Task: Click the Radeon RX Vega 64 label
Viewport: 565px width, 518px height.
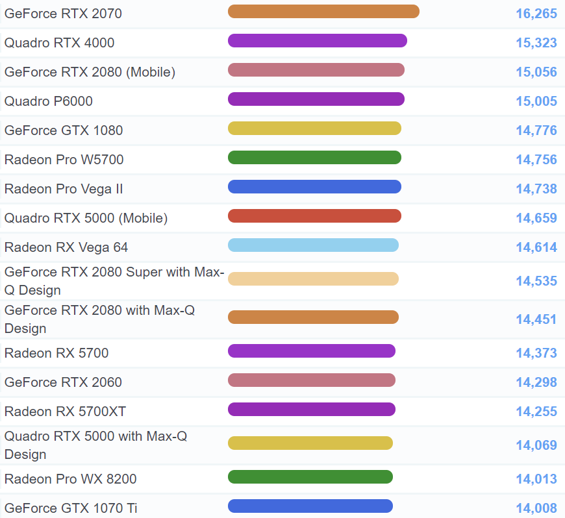Action: tap(66, 247)
